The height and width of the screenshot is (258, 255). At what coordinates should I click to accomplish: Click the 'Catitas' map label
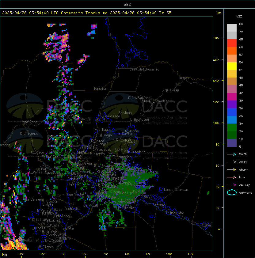[x=159, y=205]
